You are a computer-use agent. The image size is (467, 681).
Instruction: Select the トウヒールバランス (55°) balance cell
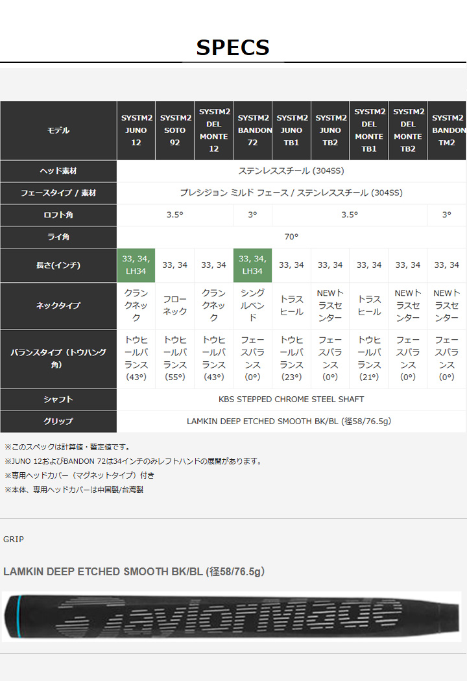click(x=174, y=359)
